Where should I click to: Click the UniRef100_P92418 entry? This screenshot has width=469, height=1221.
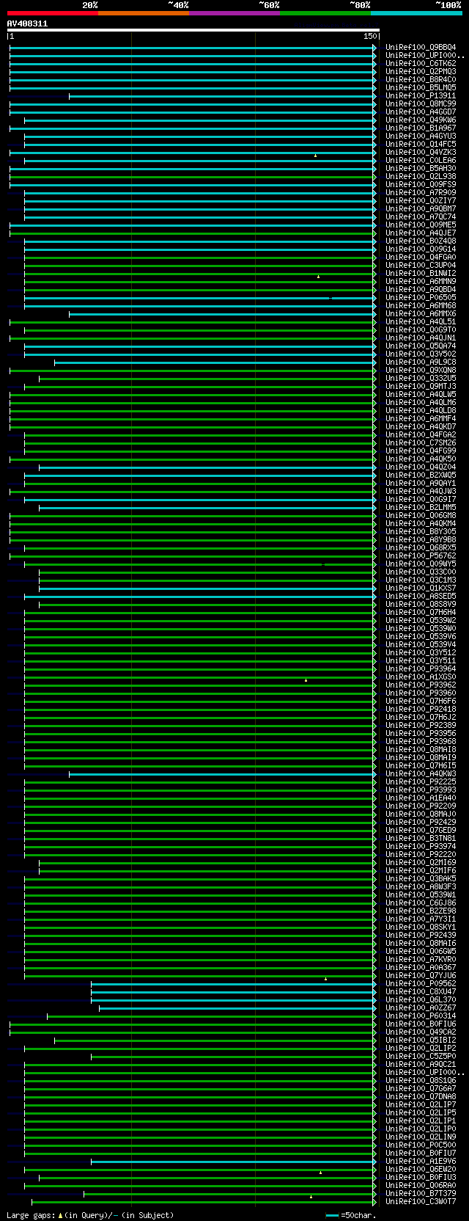pyautogui.click(x=421, y=710)
